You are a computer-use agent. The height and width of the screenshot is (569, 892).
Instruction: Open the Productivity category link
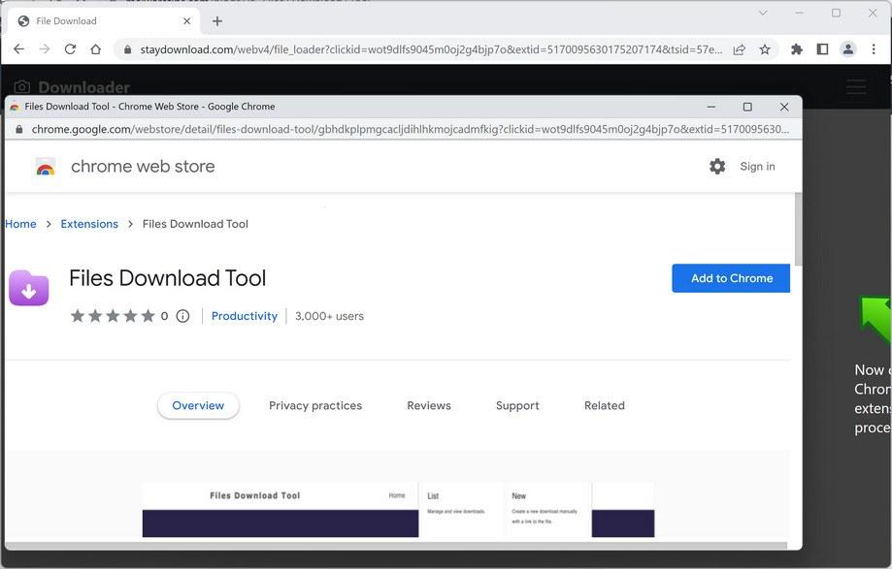point(244,315)
